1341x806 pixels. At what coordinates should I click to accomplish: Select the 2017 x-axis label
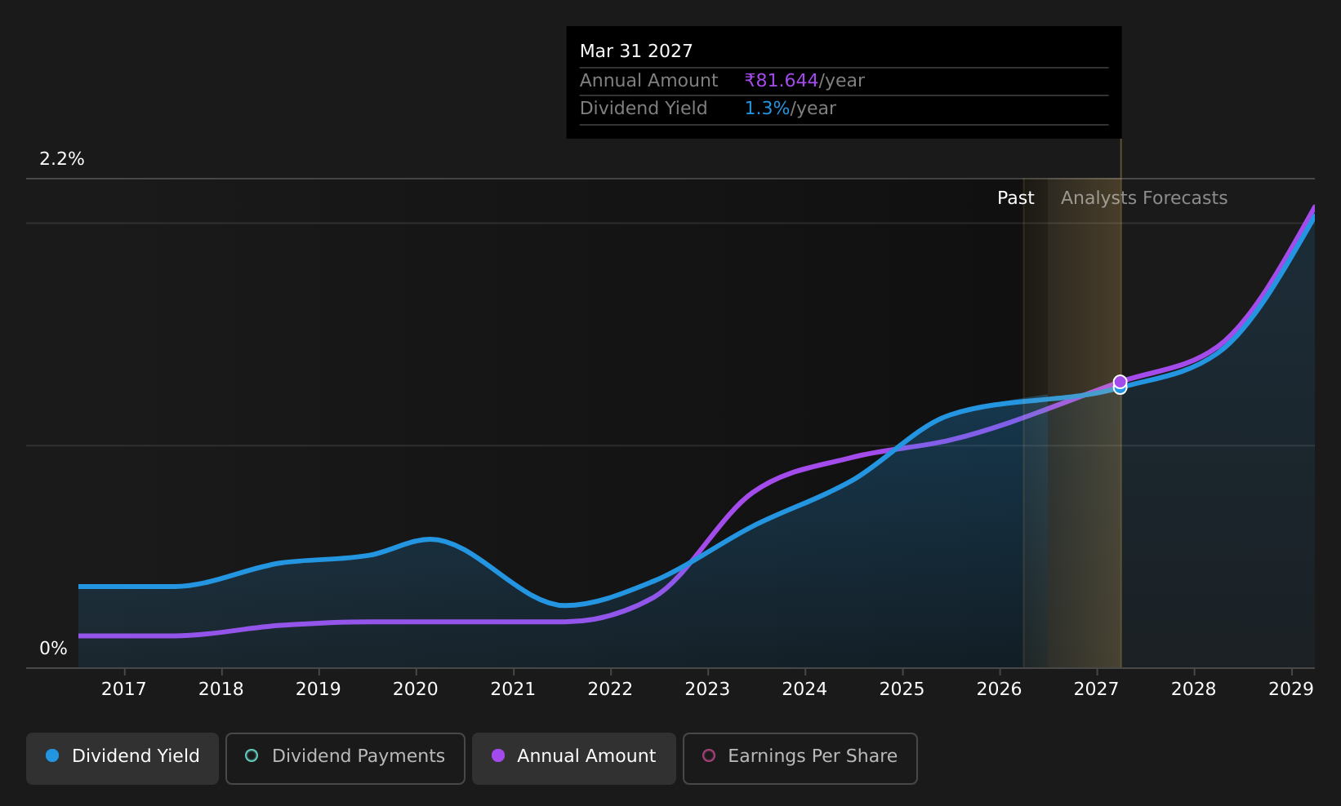123,689
